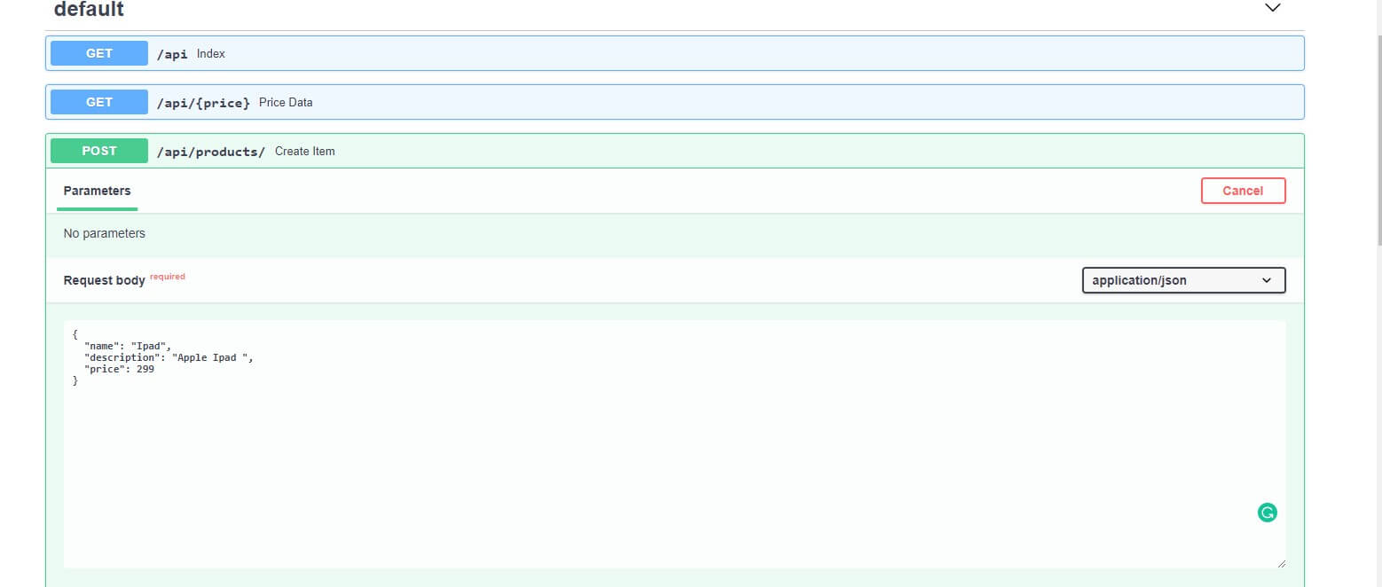The height and width of the screenshot is (587, 1382).
Task: Click the default tag heading
Action: pyautogui.click(x=89, y=10)
